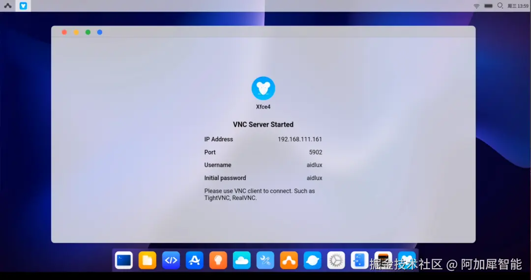Open the blue phone device dock icon
Screen dimensions: 531x280
coord(359,260)
